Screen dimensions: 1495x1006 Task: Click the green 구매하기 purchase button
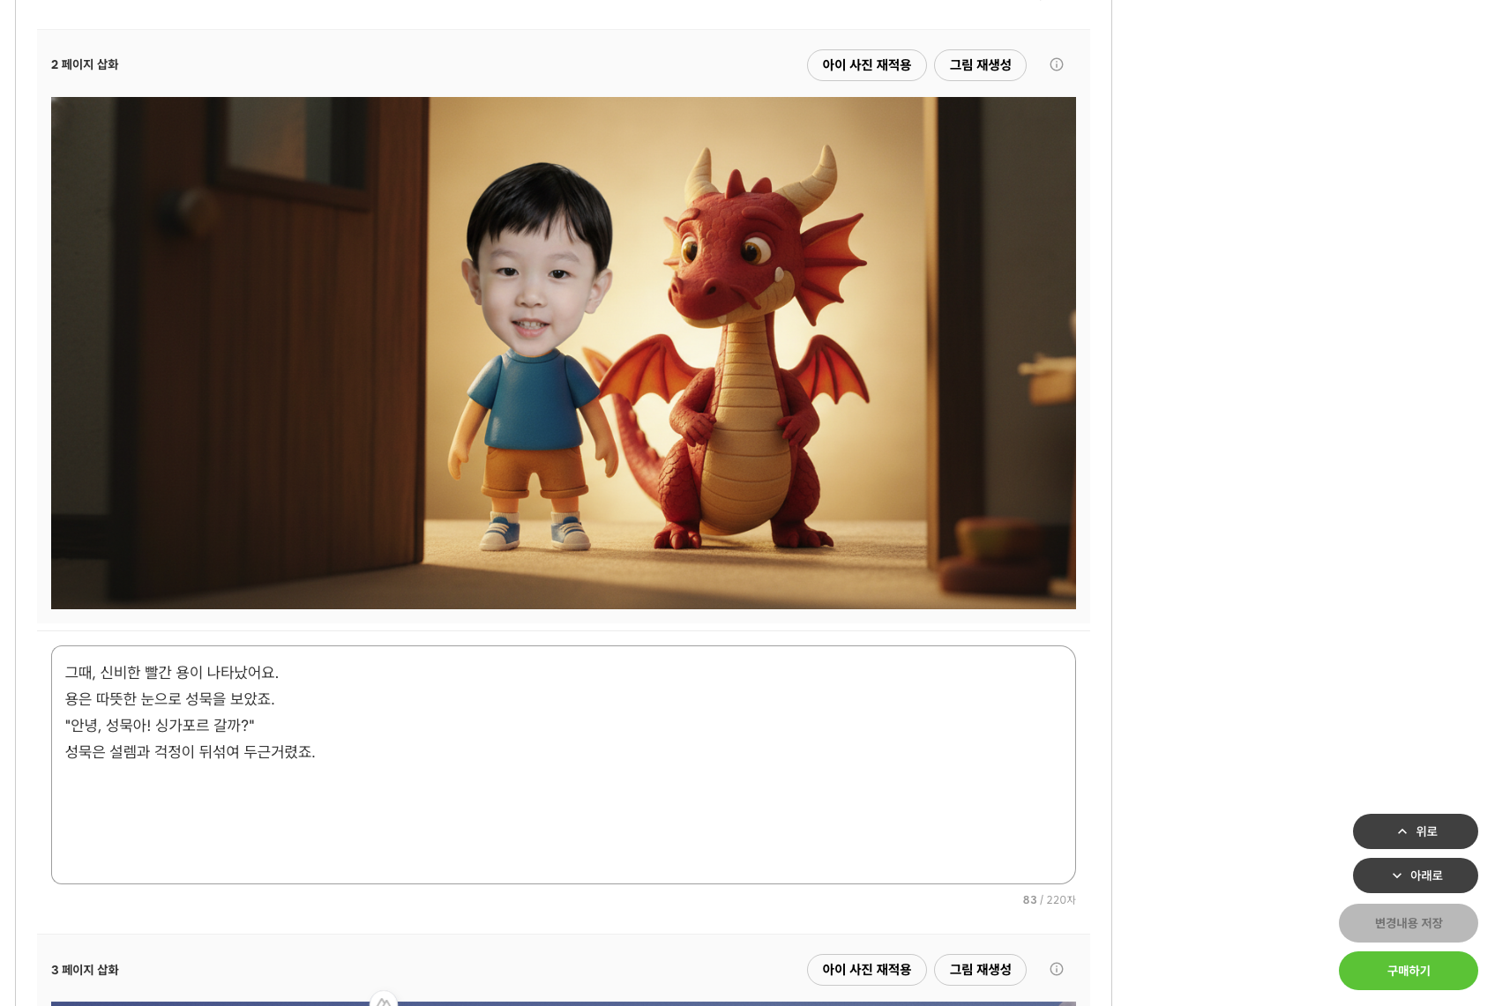(x=1408, y=971)
